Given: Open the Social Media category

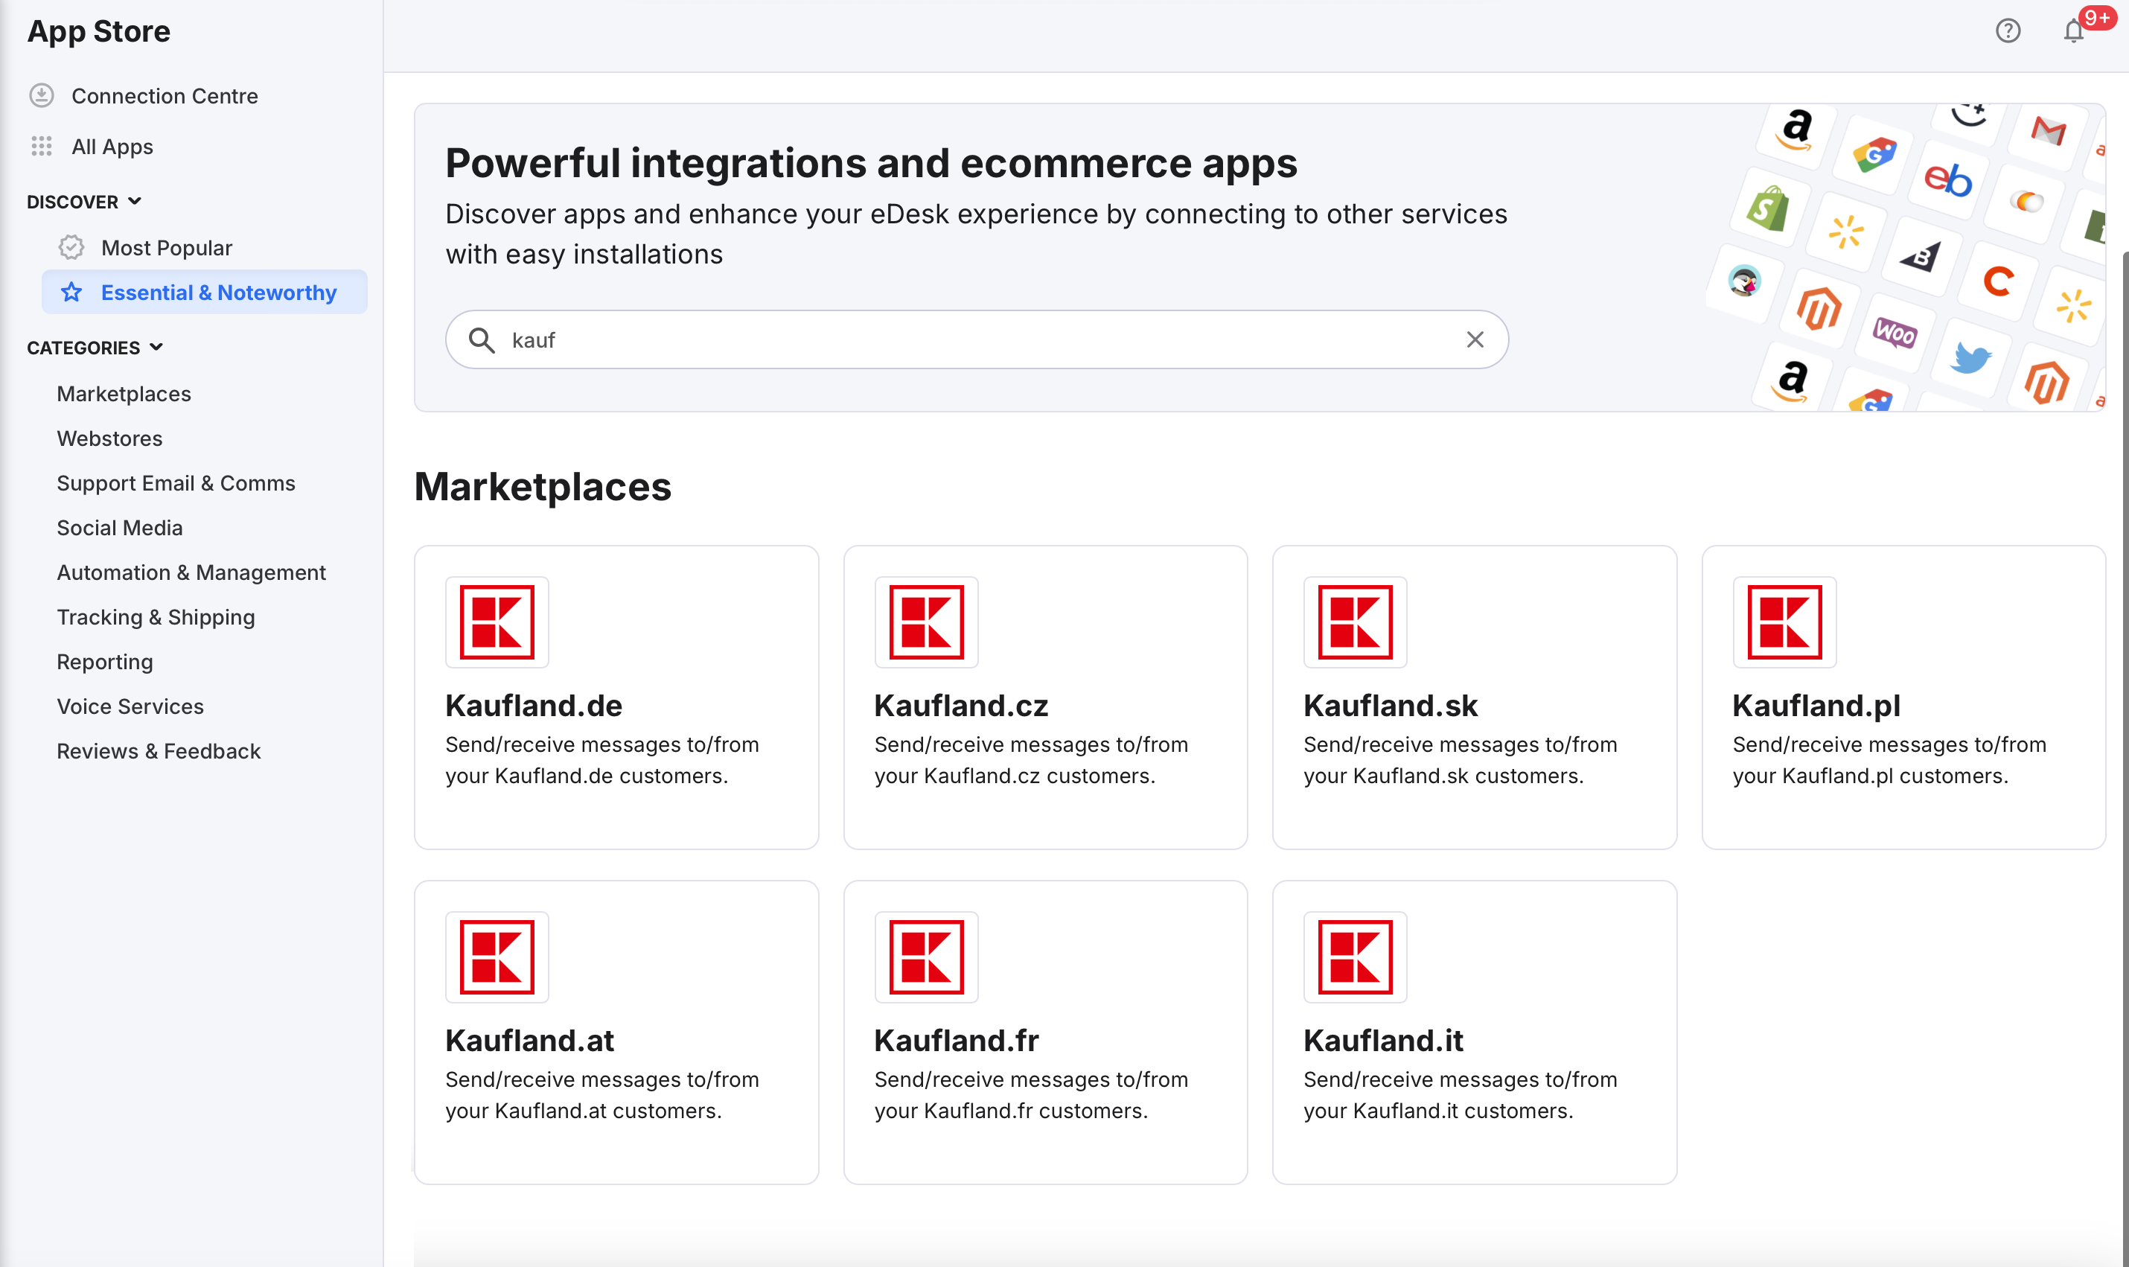Looking at the screenshot, I should (120, 528).
